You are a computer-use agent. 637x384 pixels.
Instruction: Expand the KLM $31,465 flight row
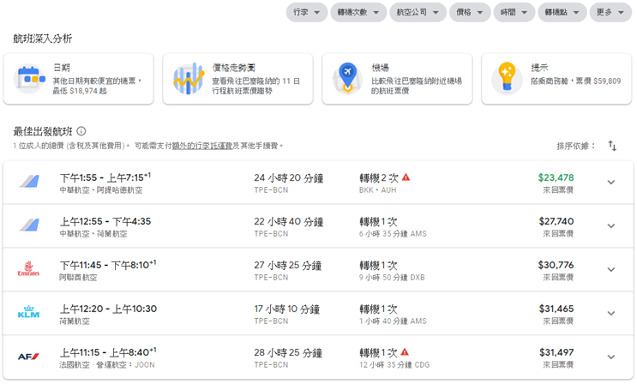610,314
